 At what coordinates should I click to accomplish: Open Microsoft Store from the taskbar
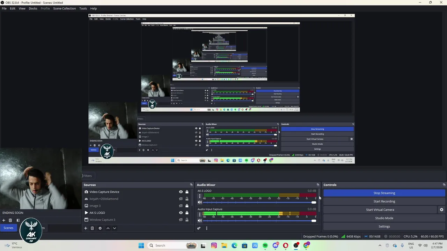point(244,245)
